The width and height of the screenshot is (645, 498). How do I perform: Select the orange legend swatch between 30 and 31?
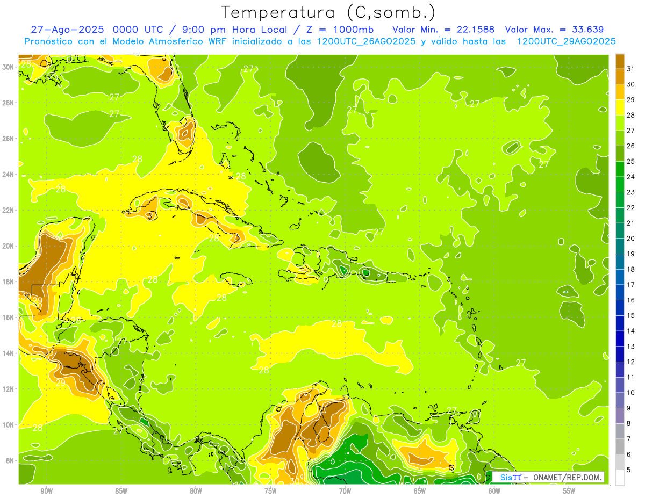[620, 76]
